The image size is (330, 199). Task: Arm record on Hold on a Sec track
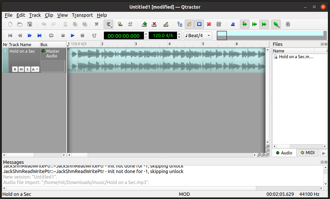tap(15, 69)
